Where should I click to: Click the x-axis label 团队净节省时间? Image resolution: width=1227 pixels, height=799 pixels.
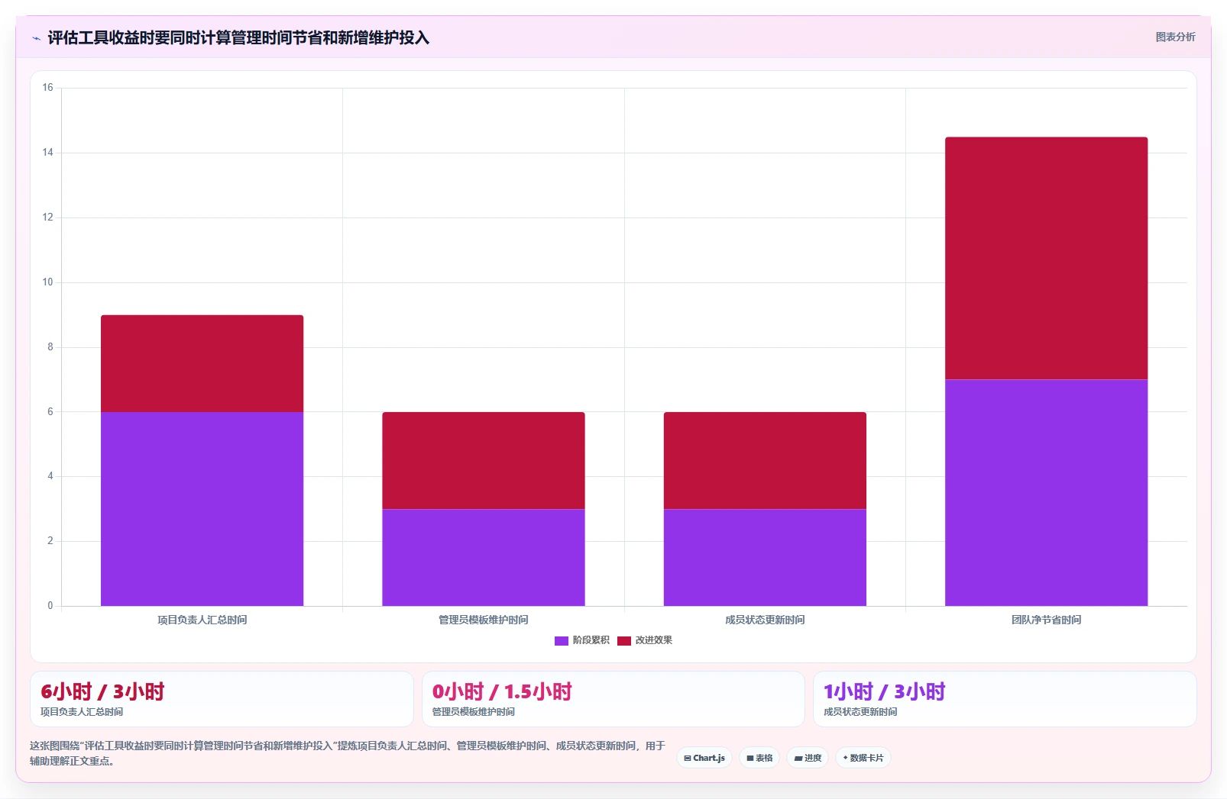(x=1047, y=620)
